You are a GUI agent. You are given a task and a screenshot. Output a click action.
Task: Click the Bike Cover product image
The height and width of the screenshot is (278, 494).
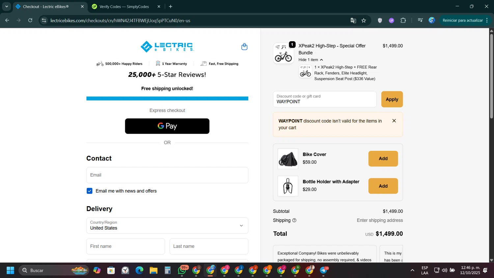pyautogui.click(x=288, y=159)
